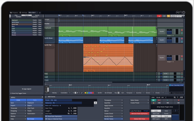This screenshot has height=121, width=194.
Task: Toggle the Loop button in transport
Action: (x=156, y=111)
